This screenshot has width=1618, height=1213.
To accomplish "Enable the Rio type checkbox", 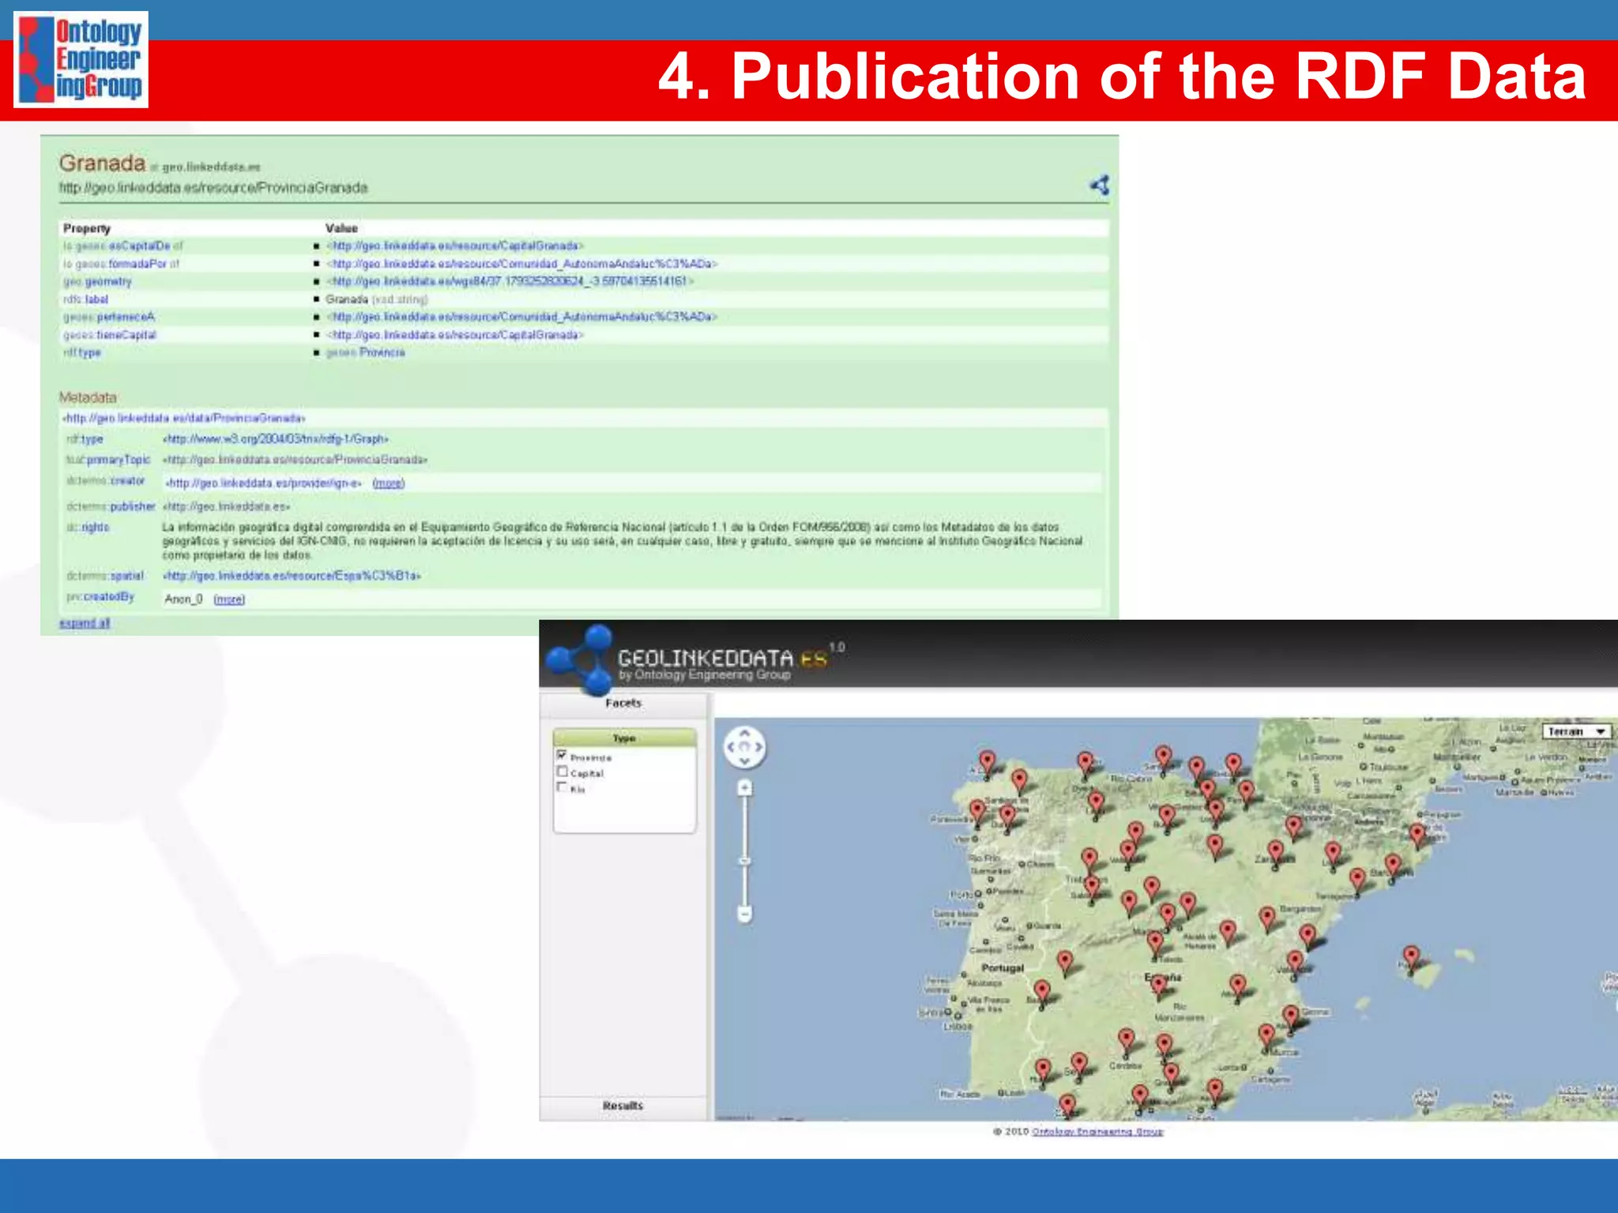I will point(562,787).
